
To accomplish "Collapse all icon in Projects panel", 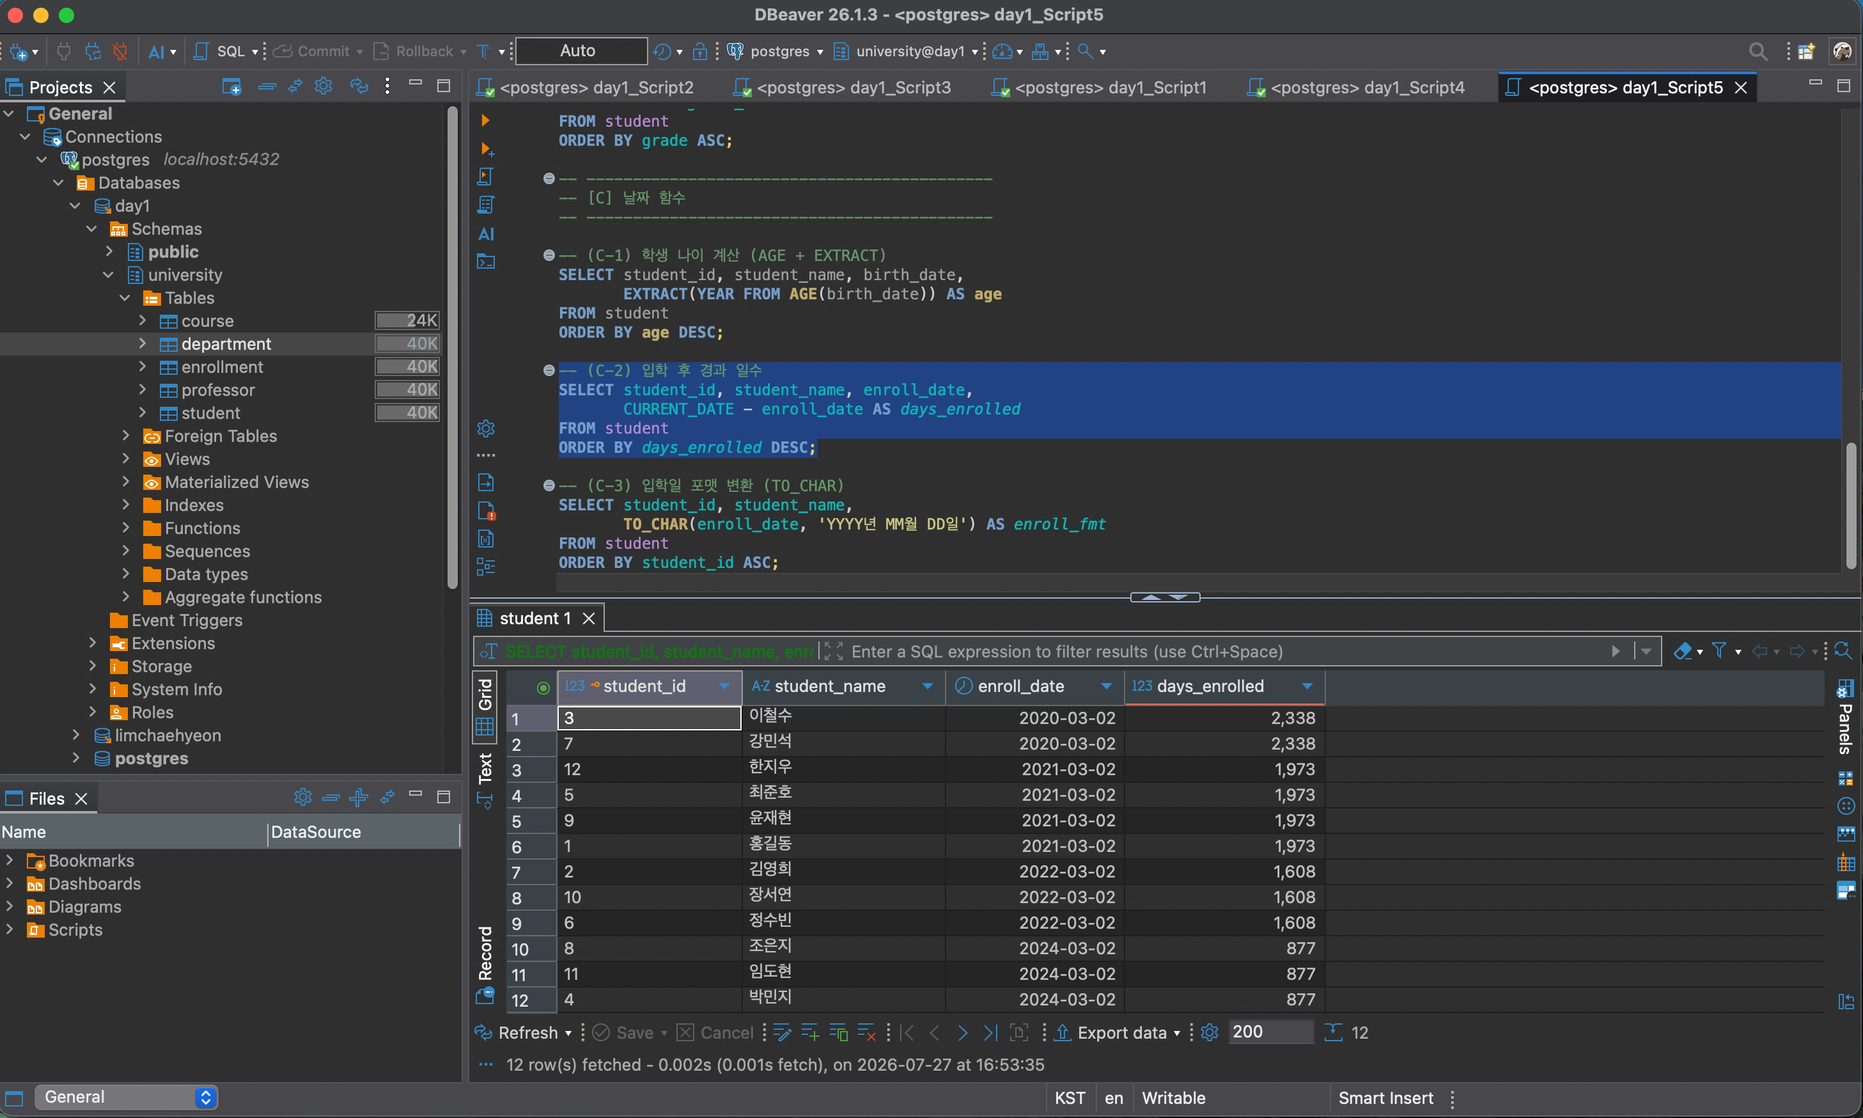I will 267,86.
